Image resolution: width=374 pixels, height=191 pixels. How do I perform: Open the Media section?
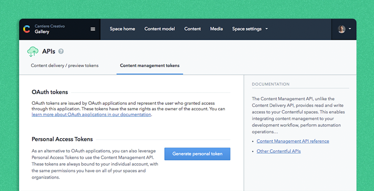(216, 29)
